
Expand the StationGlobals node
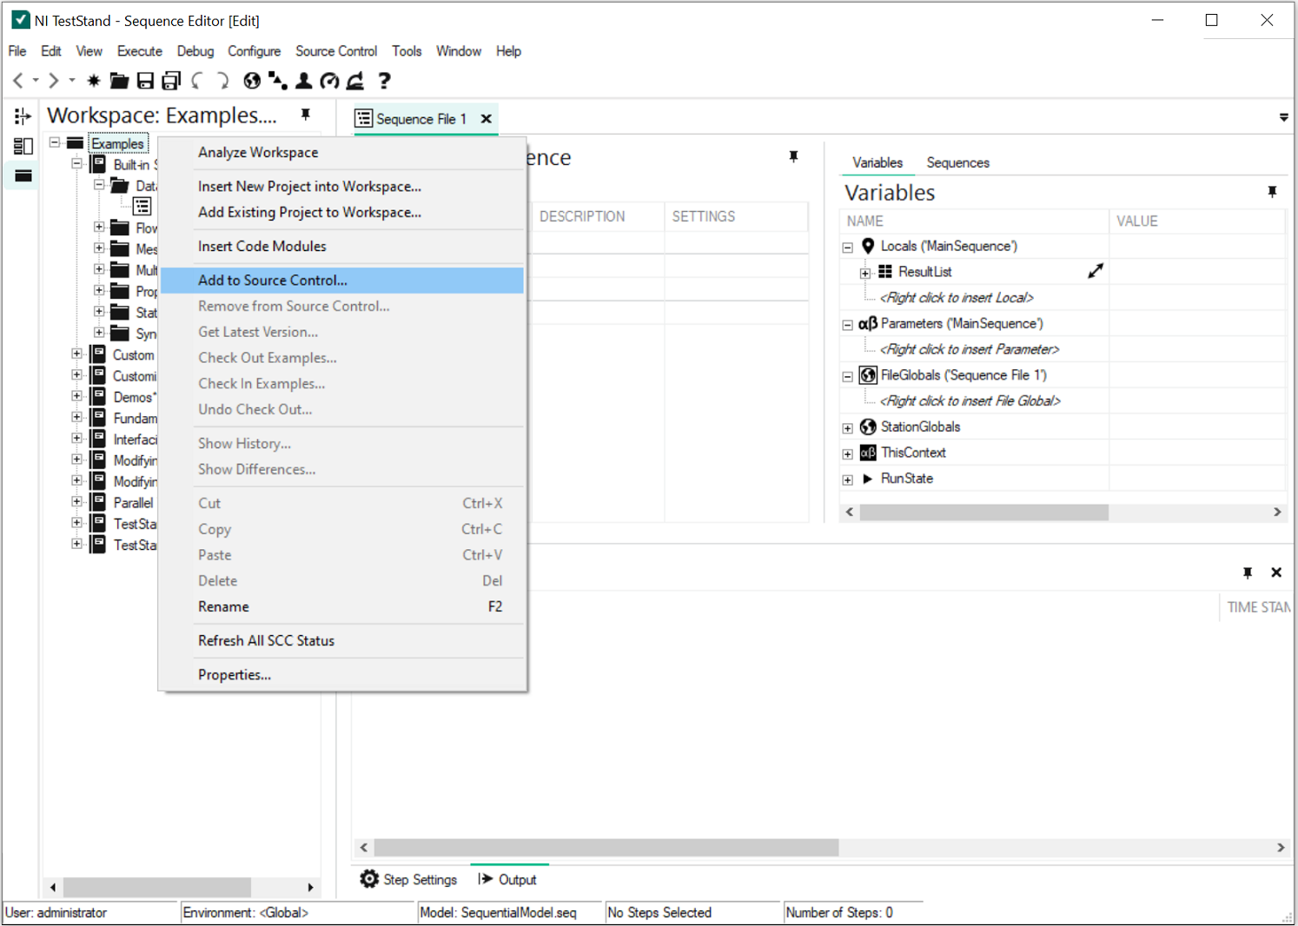tap(848, 428)
